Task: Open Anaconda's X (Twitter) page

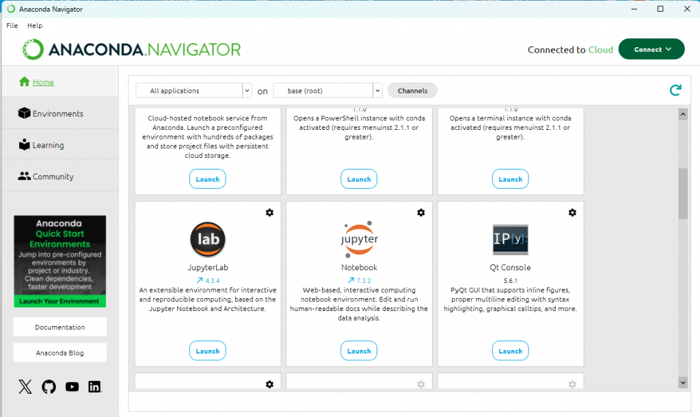Action: (x=25, y=387)
